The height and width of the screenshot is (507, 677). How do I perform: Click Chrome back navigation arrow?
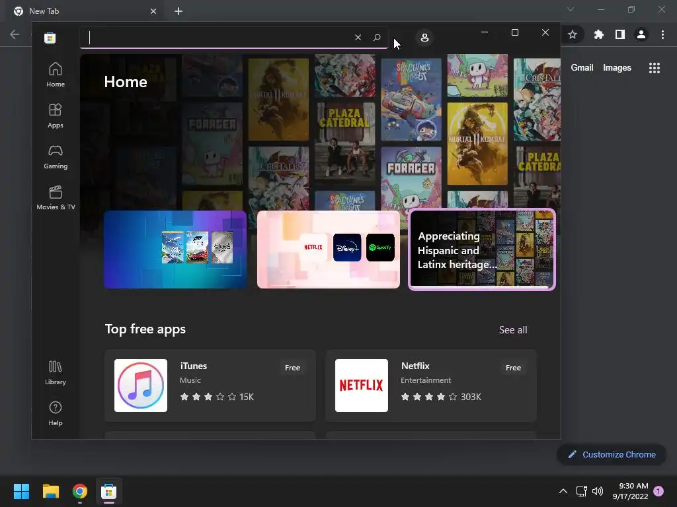pyautogui.click(x=15, y=34)
